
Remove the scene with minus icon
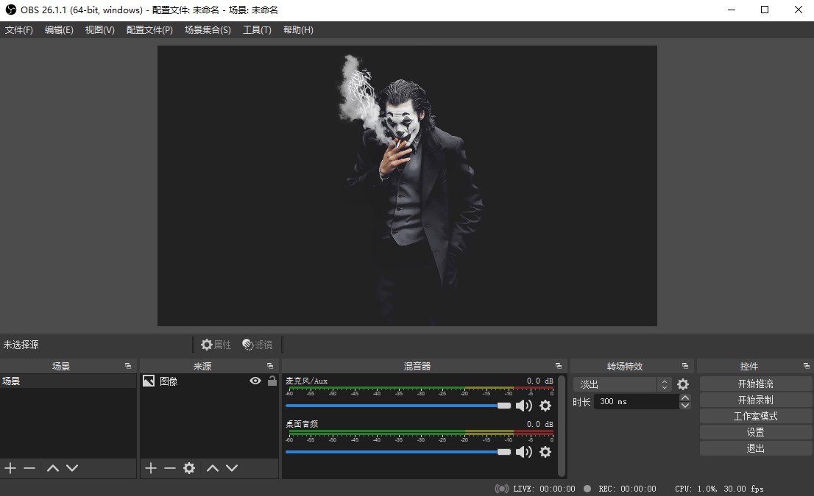29,468
